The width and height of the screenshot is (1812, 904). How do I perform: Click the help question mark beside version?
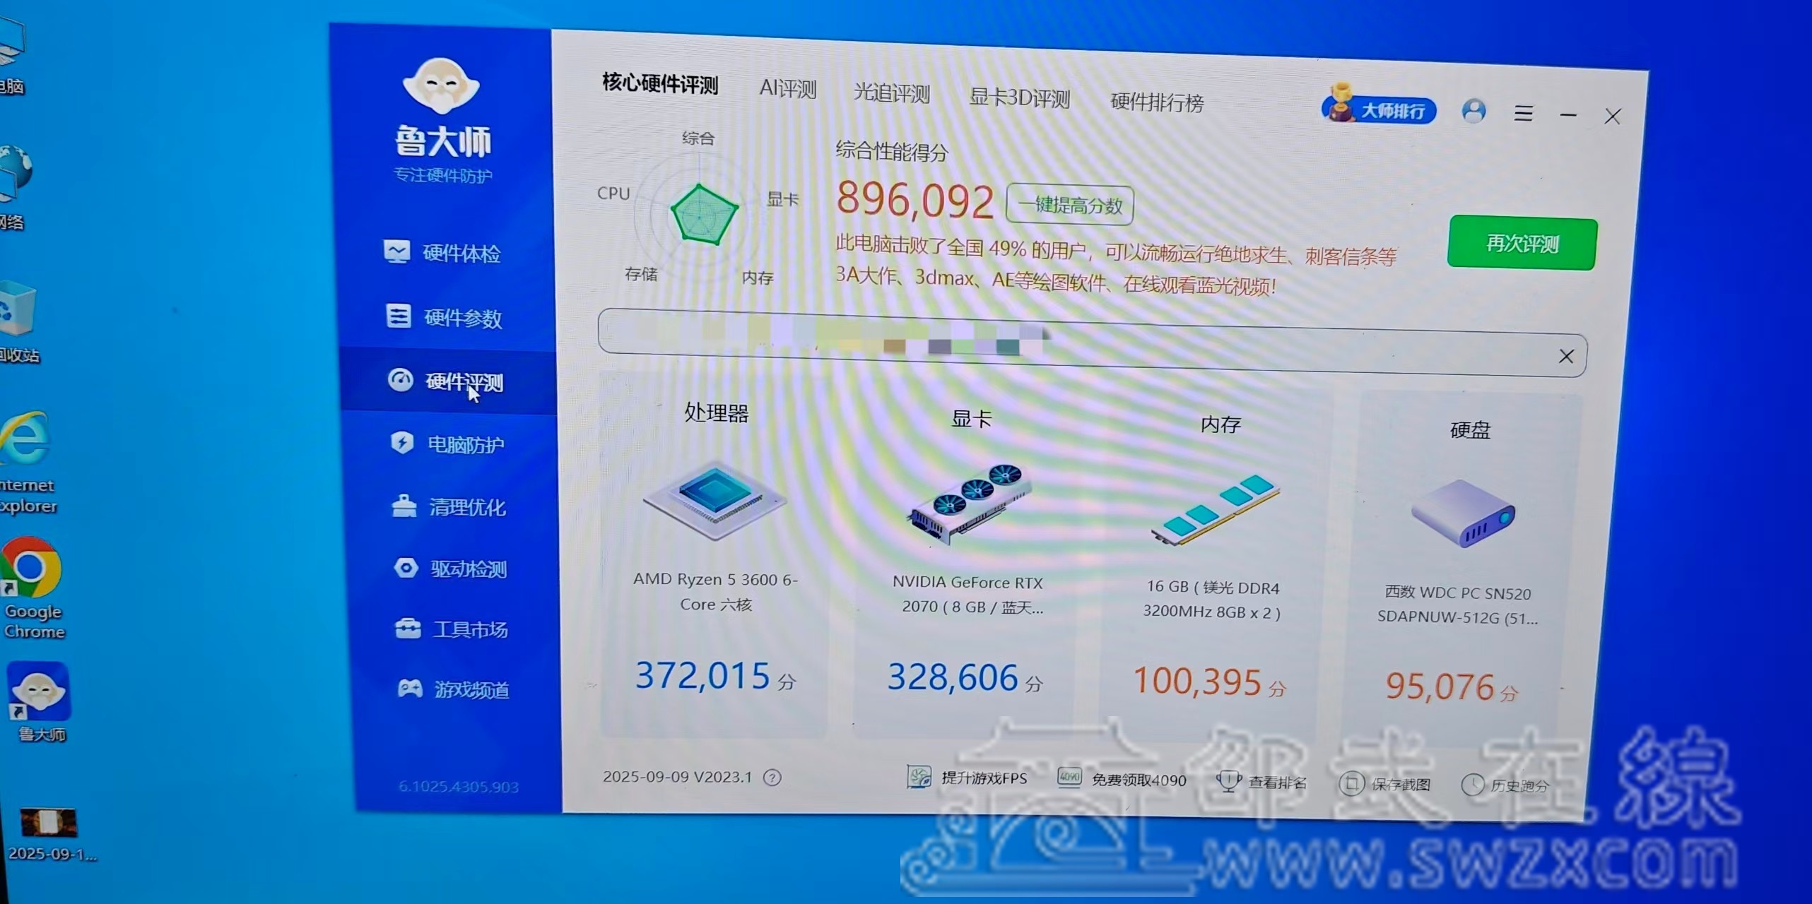tap(772, 778)
